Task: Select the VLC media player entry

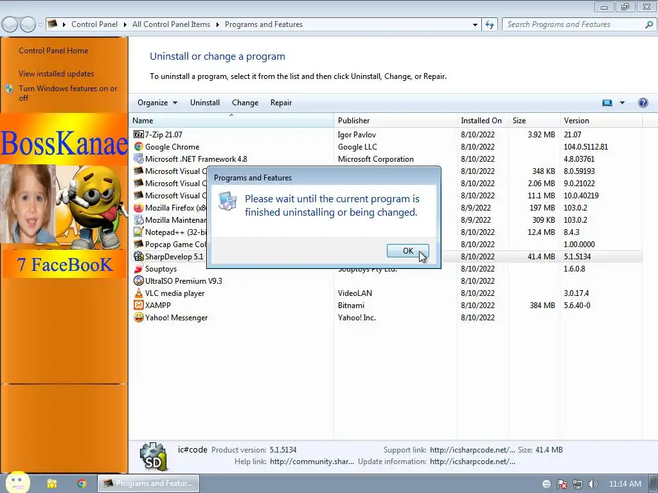Action: click(x=175, y=293)
